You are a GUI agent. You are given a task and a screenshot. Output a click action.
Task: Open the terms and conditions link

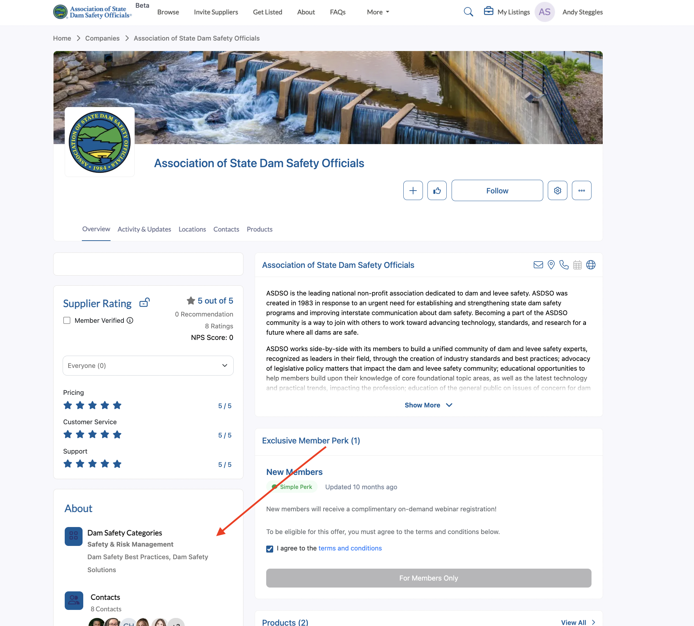point(350,548)
